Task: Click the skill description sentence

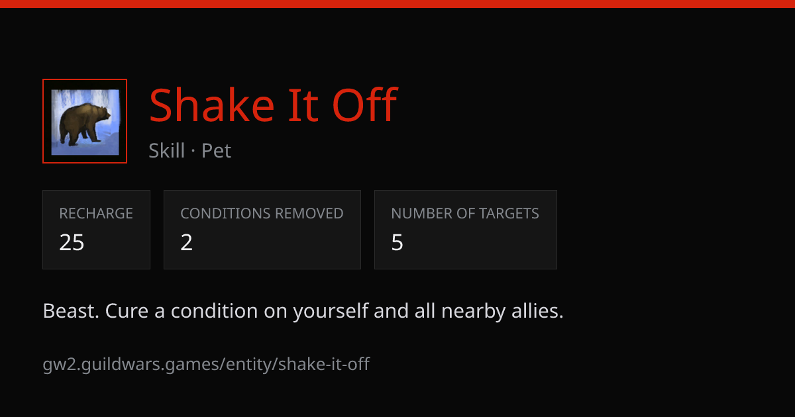Action: [303, 311]
